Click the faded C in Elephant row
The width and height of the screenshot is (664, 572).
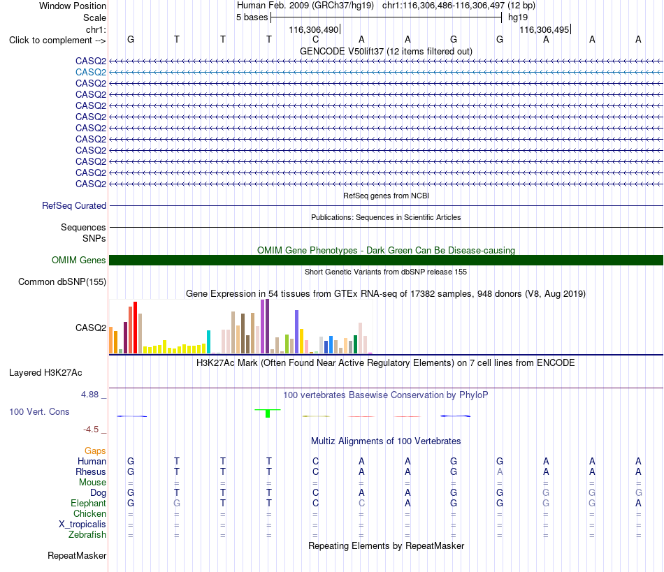[x=361, y=503]
